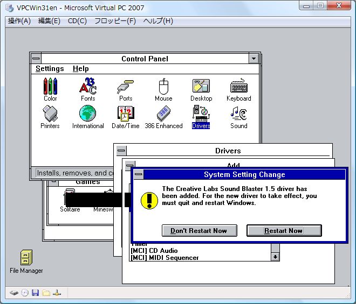Image resolution: width=356 pixels, height=304 pixels.
Task: Click the yellow exclamation warning icon
Action: 149,201
